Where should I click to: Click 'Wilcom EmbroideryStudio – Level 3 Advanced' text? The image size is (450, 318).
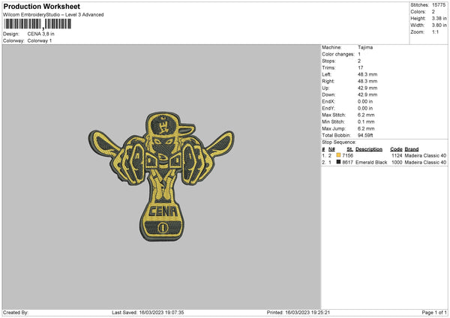pos(53,15)
